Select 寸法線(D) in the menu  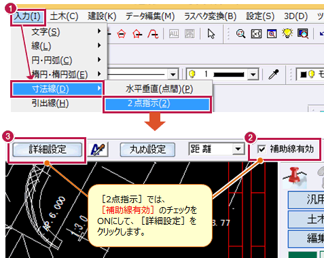pos(57,89)
